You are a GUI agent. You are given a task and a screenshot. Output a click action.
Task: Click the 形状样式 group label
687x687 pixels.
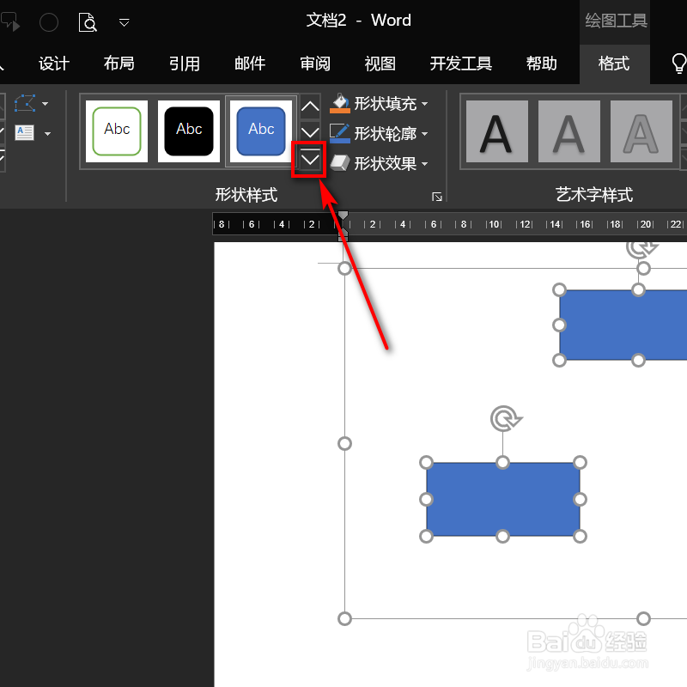click(x=246, y=195)
